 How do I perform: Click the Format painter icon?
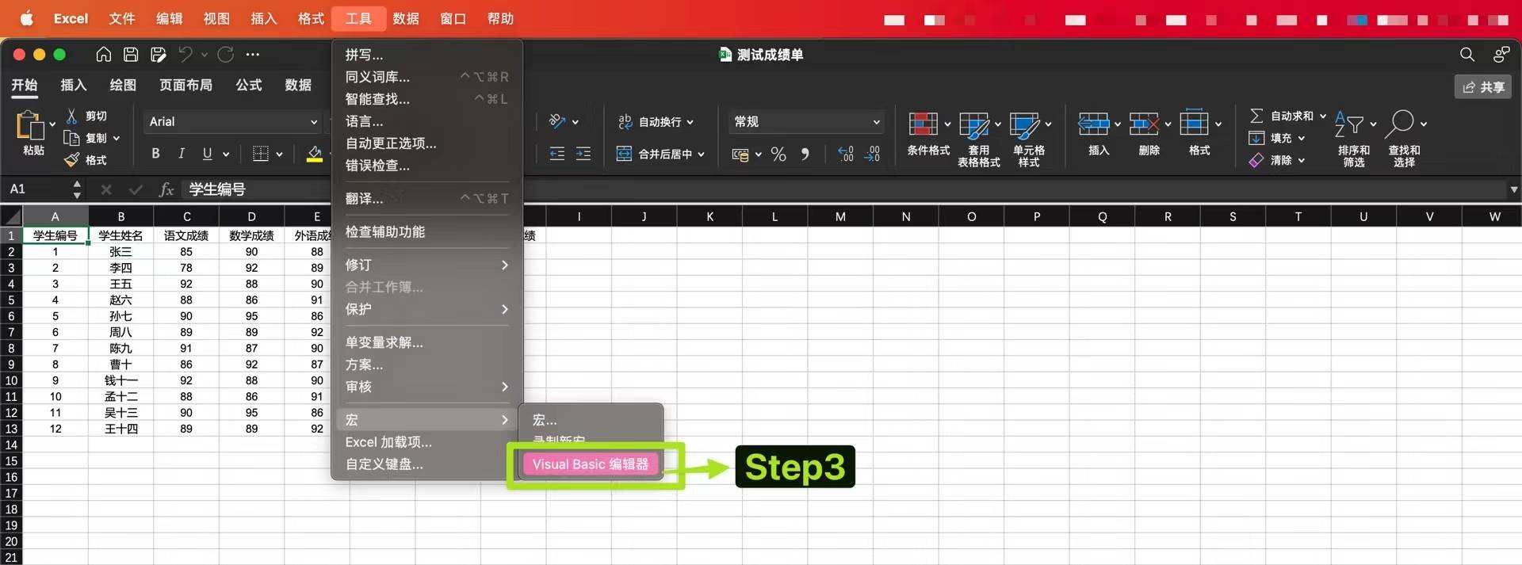click(x=72, y=160)
